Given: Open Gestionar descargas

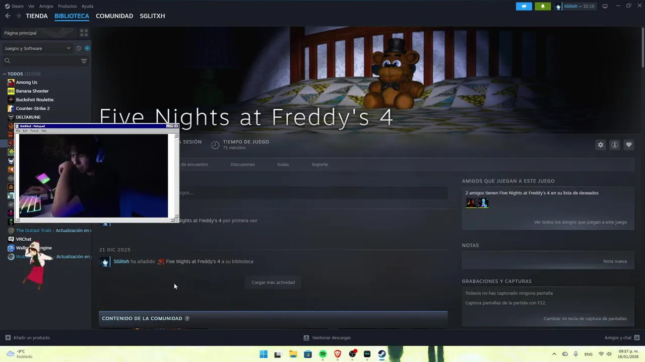Looking at the screenshot, I should pyautogui.click(x=327, y=338).
